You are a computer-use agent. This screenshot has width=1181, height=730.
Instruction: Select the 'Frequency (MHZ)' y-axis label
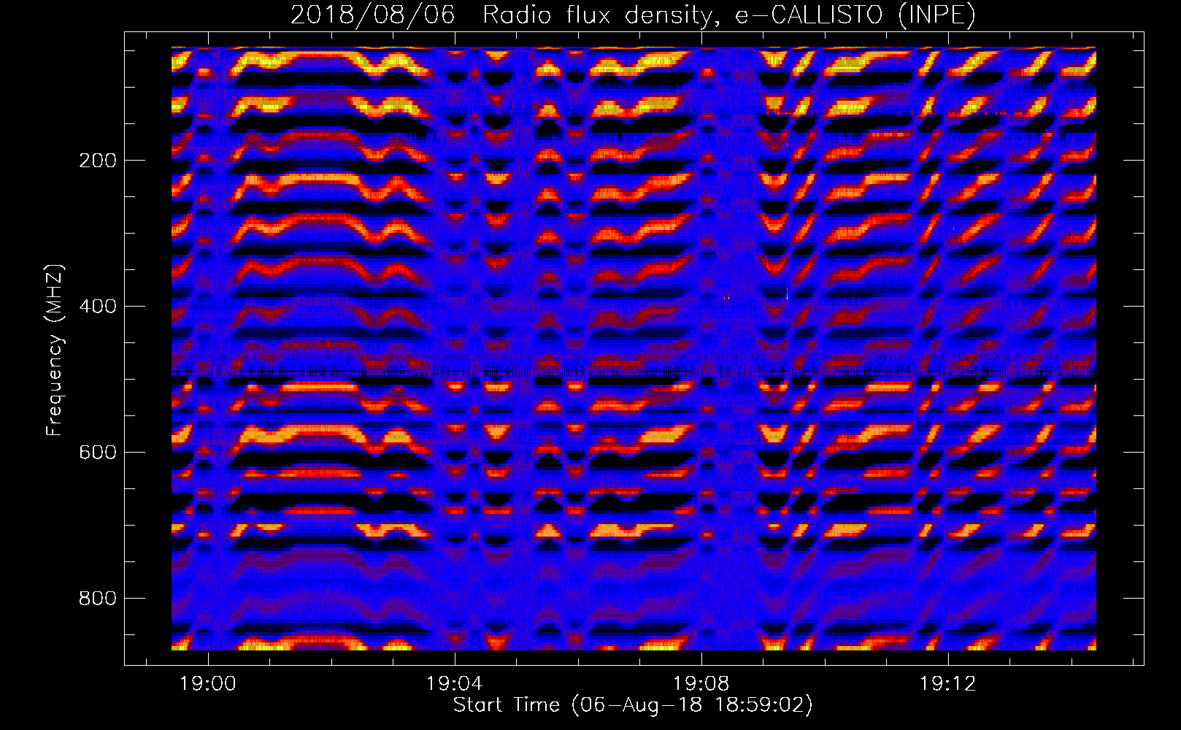click(x=55, y=350)
